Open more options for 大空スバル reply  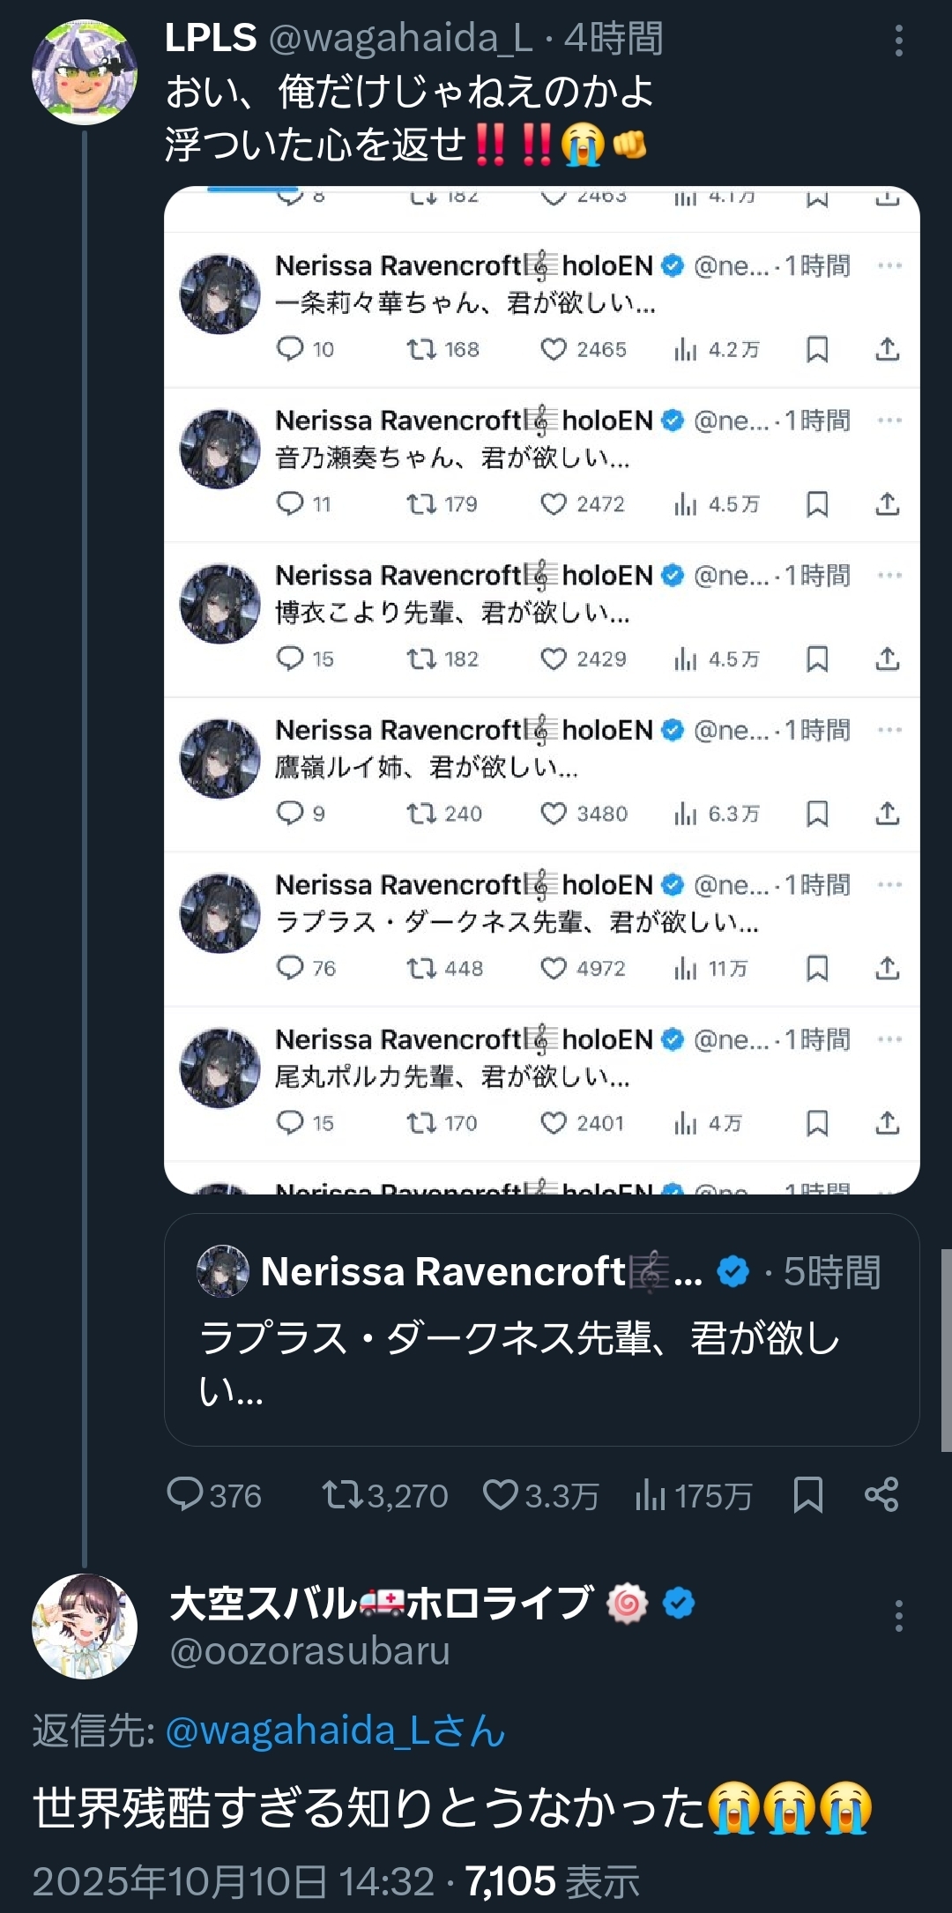(x=898, y=1616)
